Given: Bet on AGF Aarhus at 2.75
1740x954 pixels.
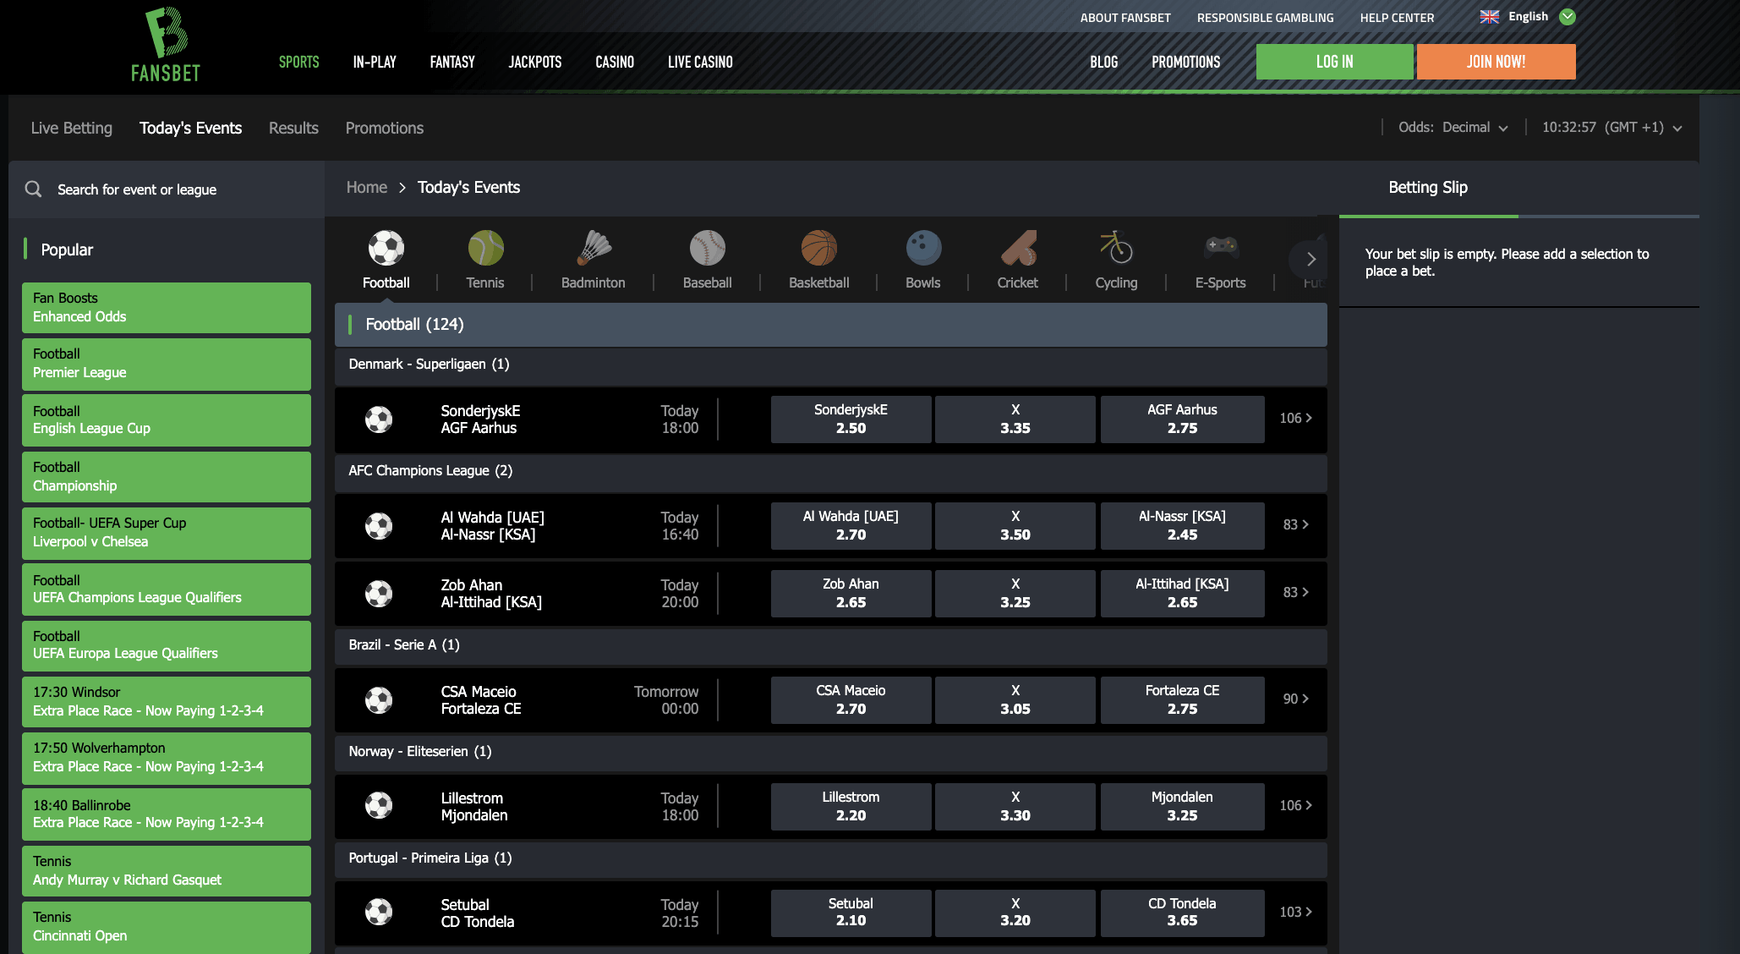Looking at the screenshot, I should point(1182,419).
